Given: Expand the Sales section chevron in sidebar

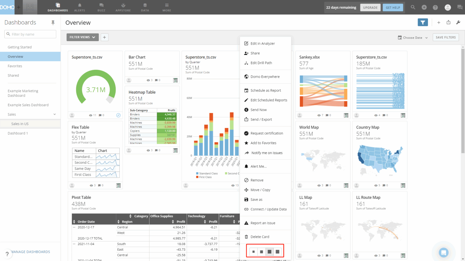Looking at the screenshot, I should coord(55,115).
